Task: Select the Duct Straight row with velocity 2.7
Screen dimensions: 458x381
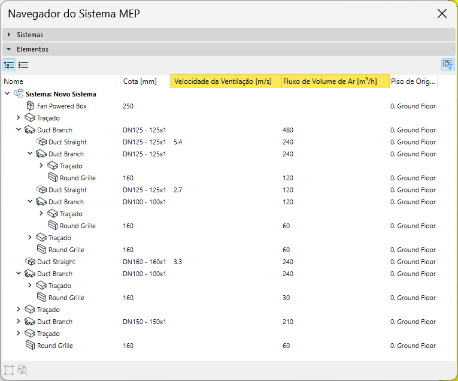Action: (x=67, y=190)
